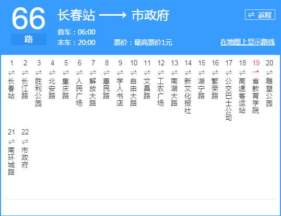Click the transfer arrows icon under stop 4

coord(52,73)
